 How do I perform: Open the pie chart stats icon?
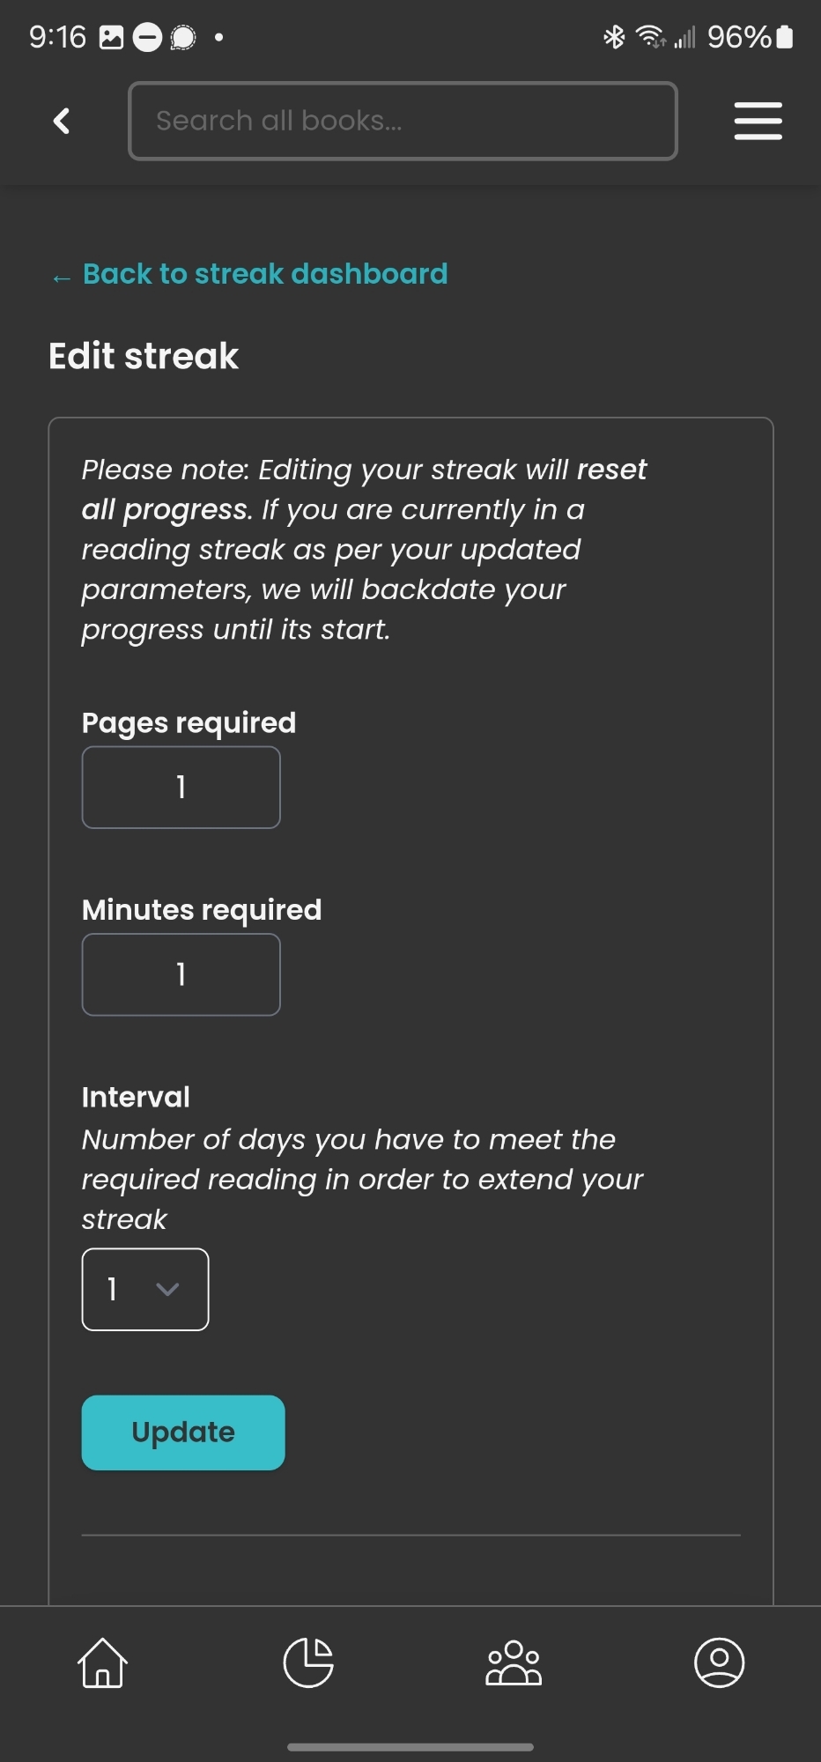(x=308, y=1662)
